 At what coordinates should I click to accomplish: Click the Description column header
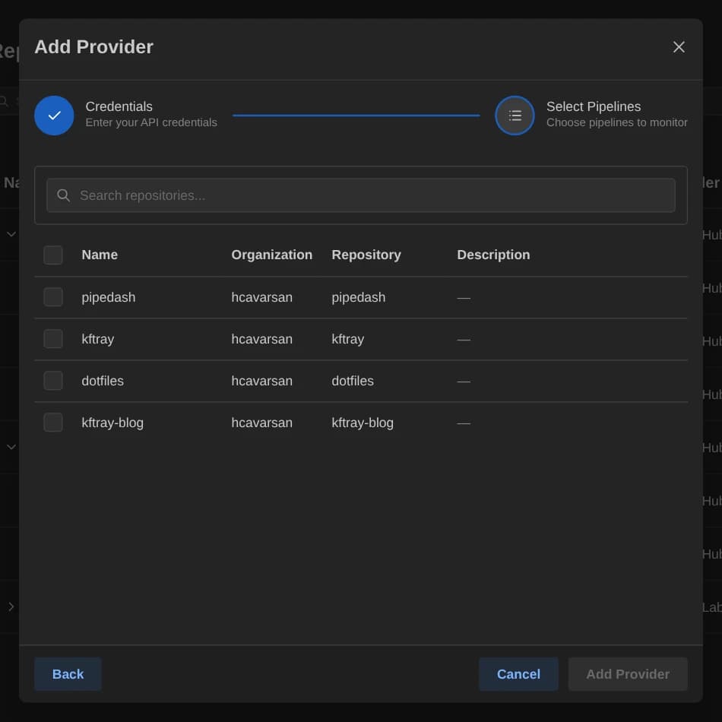coord(493,255)
